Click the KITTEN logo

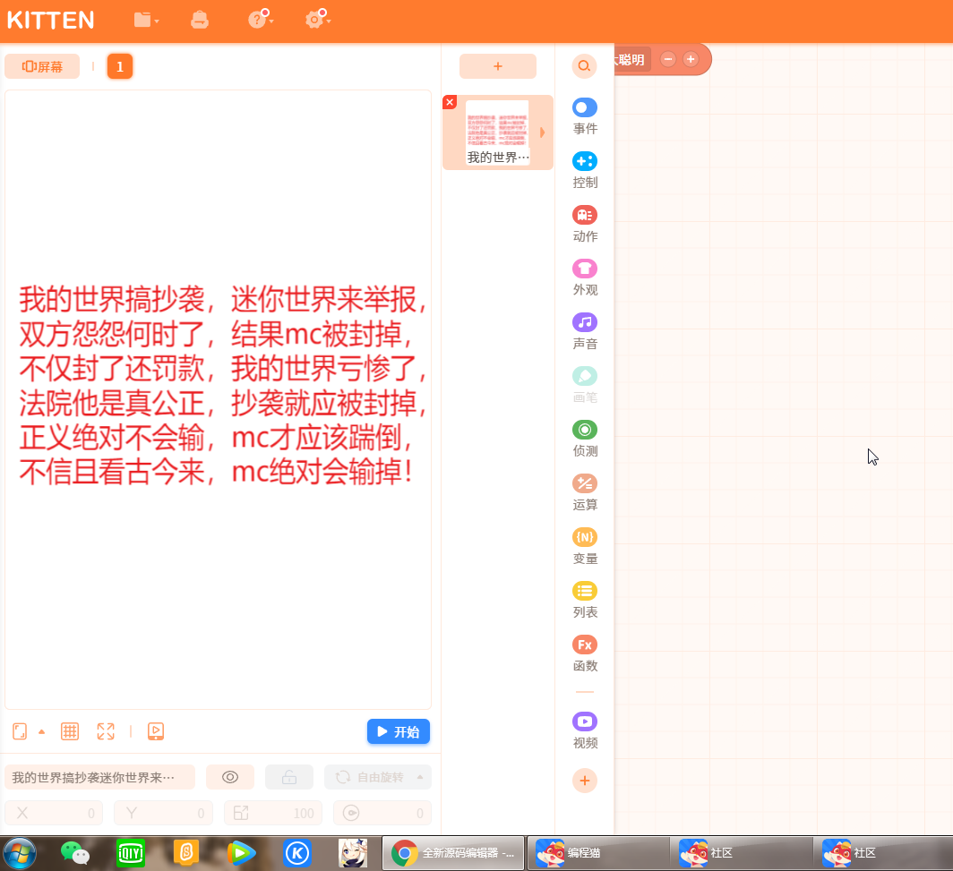[51, 20]
